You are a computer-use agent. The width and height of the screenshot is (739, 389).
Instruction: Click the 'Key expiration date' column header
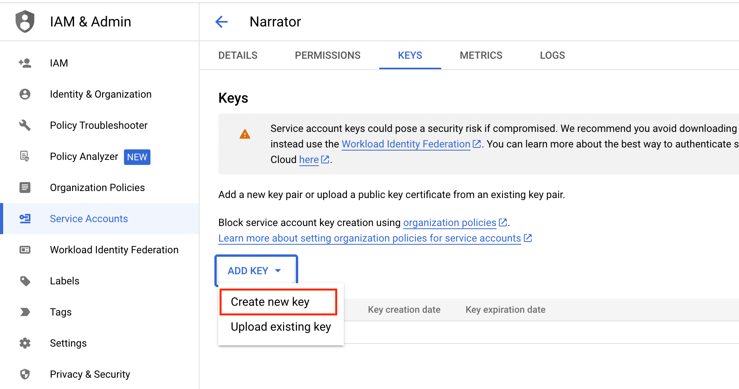tap(506, 310)
